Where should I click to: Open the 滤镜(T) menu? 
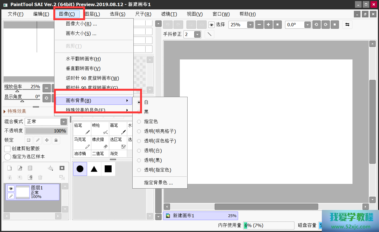169,14
